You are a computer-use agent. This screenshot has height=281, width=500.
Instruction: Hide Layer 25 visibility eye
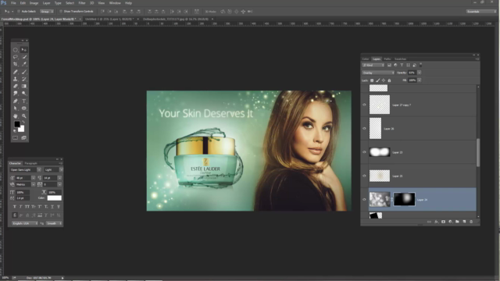click(x=364, y=176)
